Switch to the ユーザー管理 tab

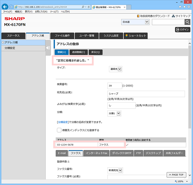[x=87, y=36]
